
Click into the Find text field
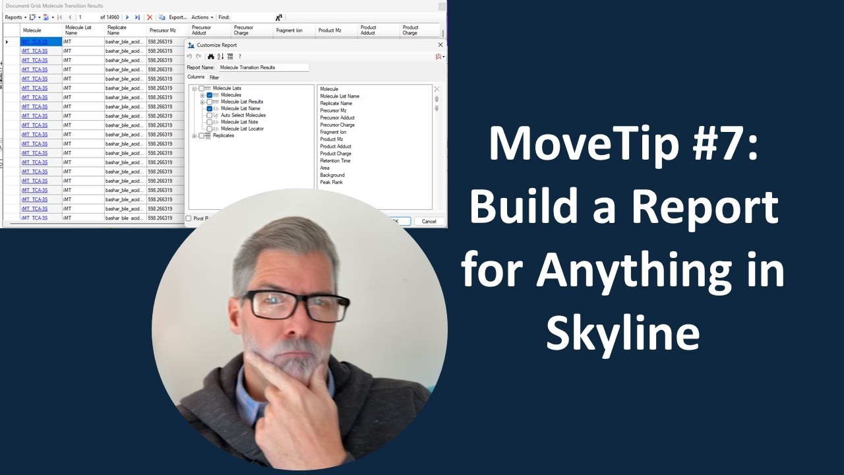click(x=253, y=17)
